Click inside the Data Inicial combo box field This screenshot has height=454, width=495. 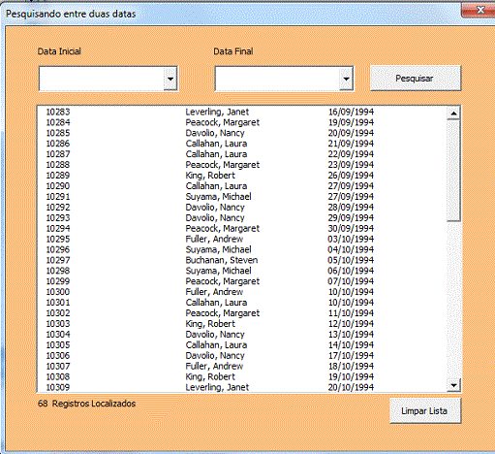point(102,79)
